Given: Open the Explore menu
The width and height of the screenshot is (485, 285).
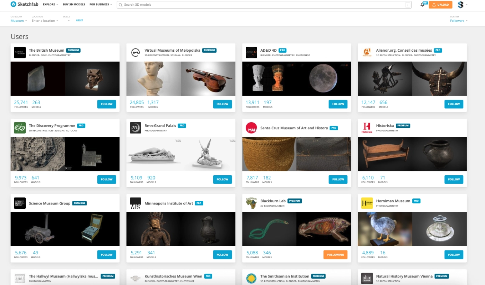Looking at the screenshot, I should [50, 5].
